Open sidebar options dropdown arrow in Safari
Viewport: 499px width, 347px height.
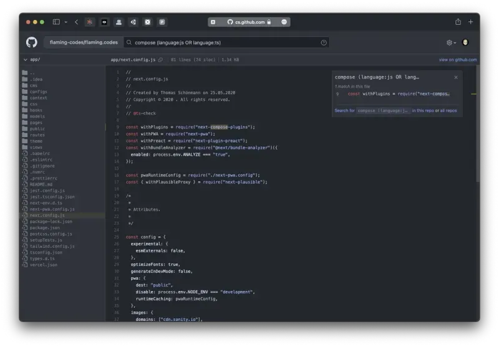(x=66, y=22)
